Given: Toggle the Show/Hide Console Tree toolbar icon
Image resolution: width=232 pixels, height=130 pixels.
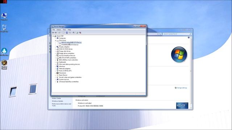Looking at the screenshot, I should (59, 33).
